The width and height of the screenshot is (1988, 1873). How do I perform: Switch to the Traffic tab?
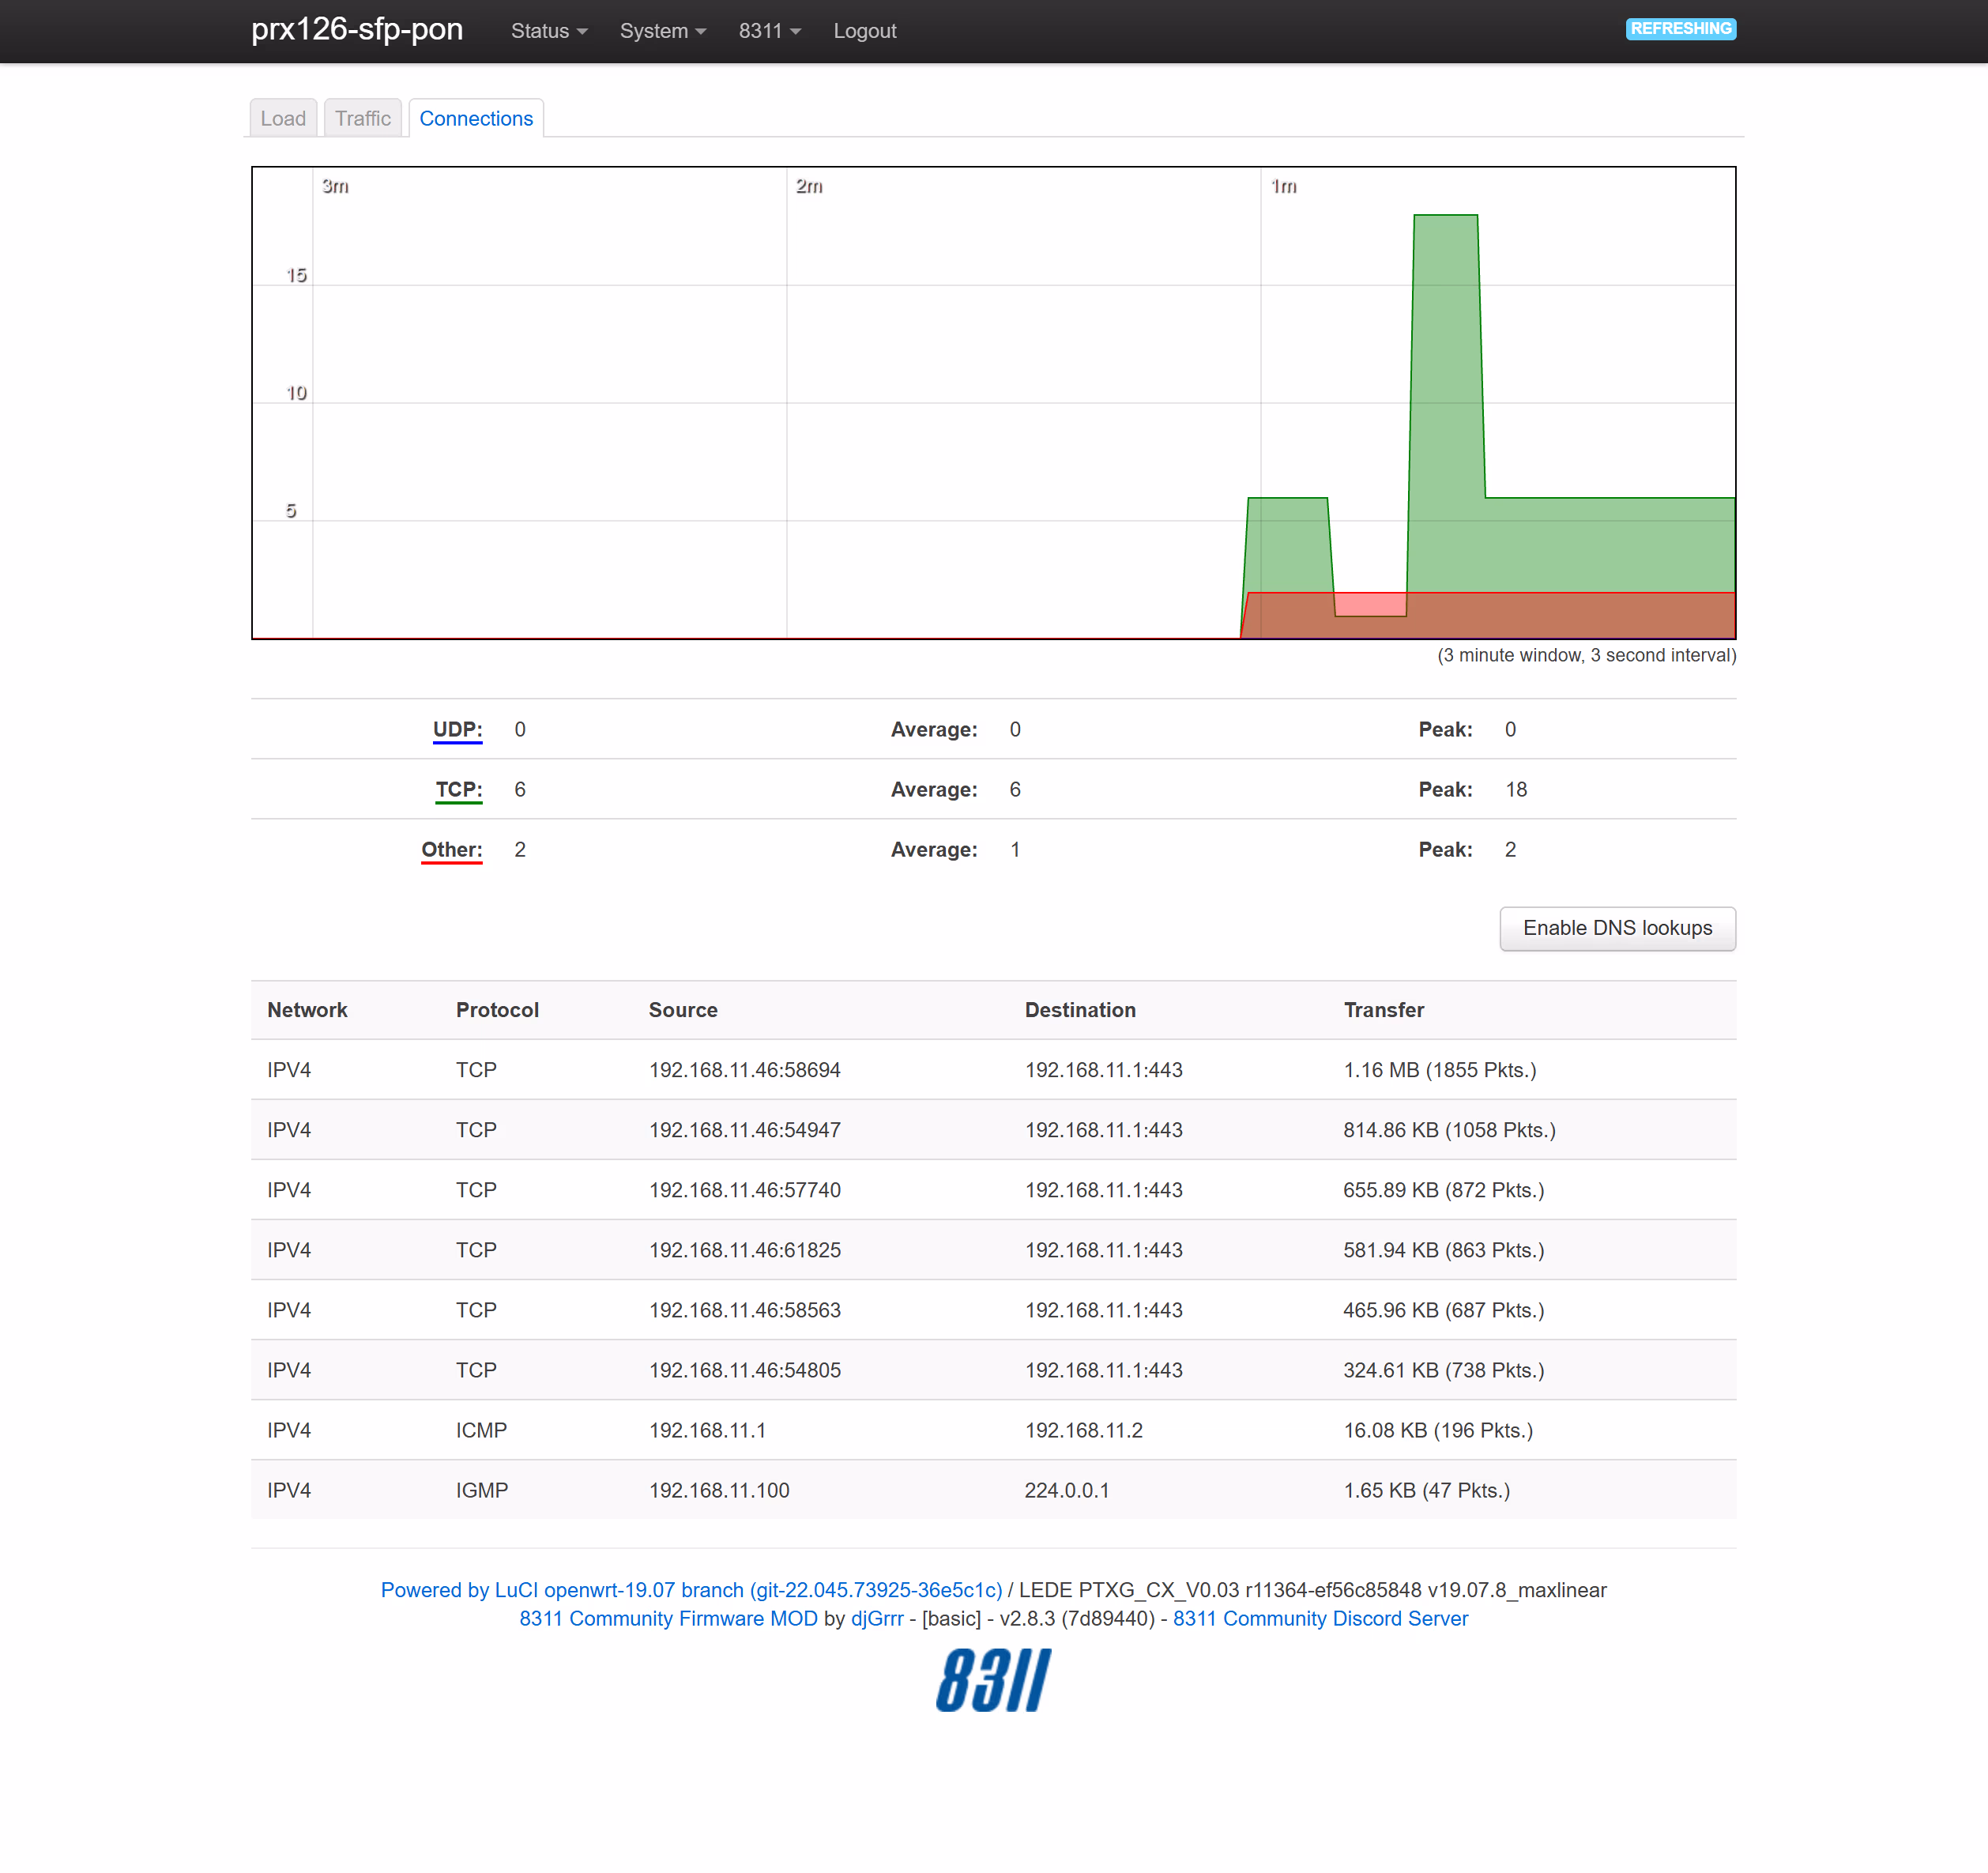362,118
